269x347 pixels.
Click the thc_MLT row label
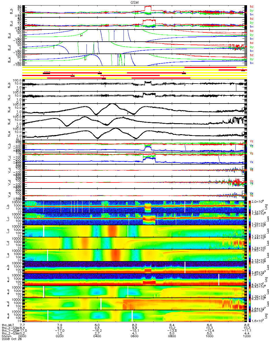tap(8, 325)
